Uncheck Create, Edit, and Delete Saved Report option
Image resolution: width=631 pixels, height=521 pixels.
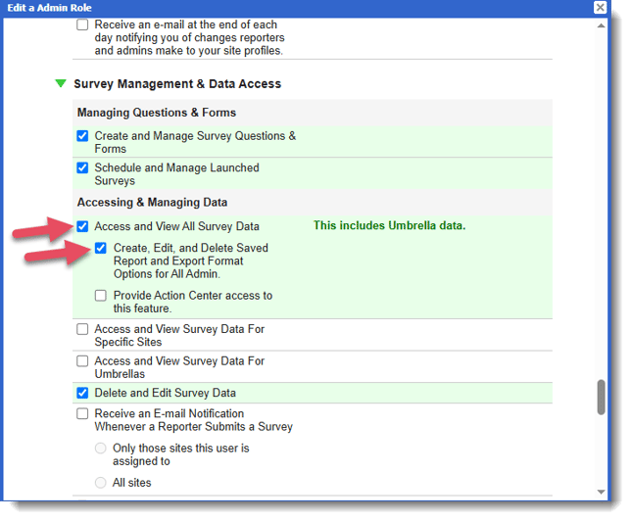click(101, 249)
